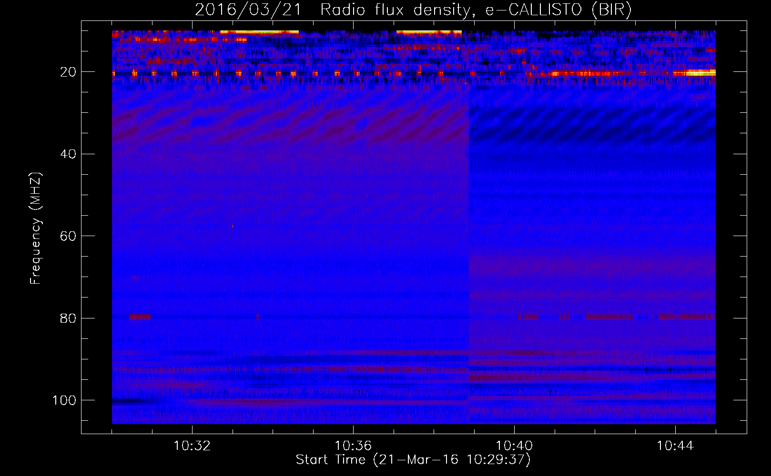Select the 10:44 time tick label

tap(675, 446)
